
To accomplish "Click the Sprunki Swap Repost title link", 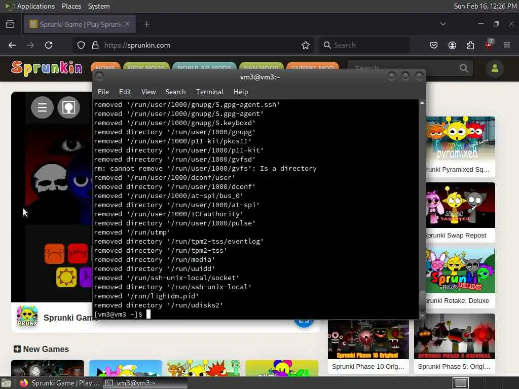I will (x=456, y=235).
